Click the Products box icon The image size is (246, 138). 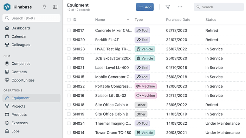click(x=7, y=115)
